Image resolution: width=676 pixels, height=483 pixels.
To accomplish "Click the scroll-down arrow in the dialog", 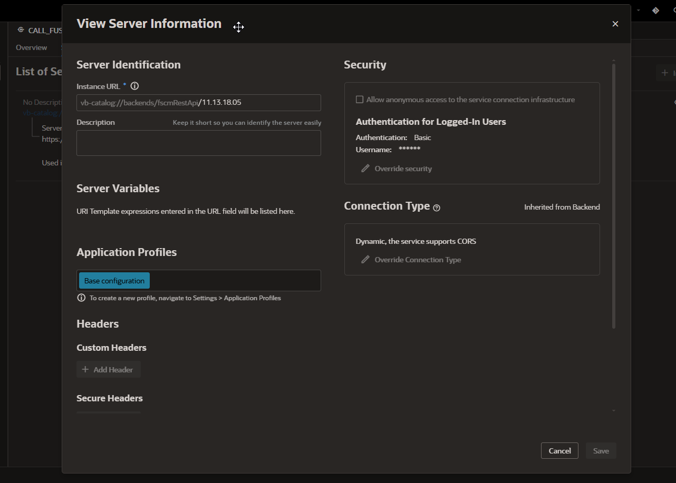I will 614,410.
